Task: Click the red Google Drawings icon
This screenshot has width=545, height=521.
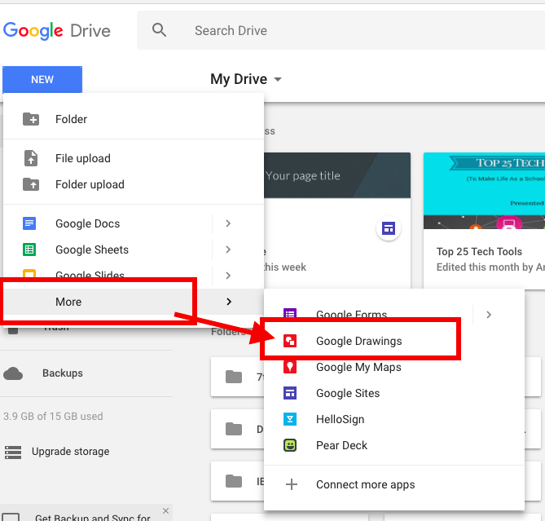Action: 290,341
